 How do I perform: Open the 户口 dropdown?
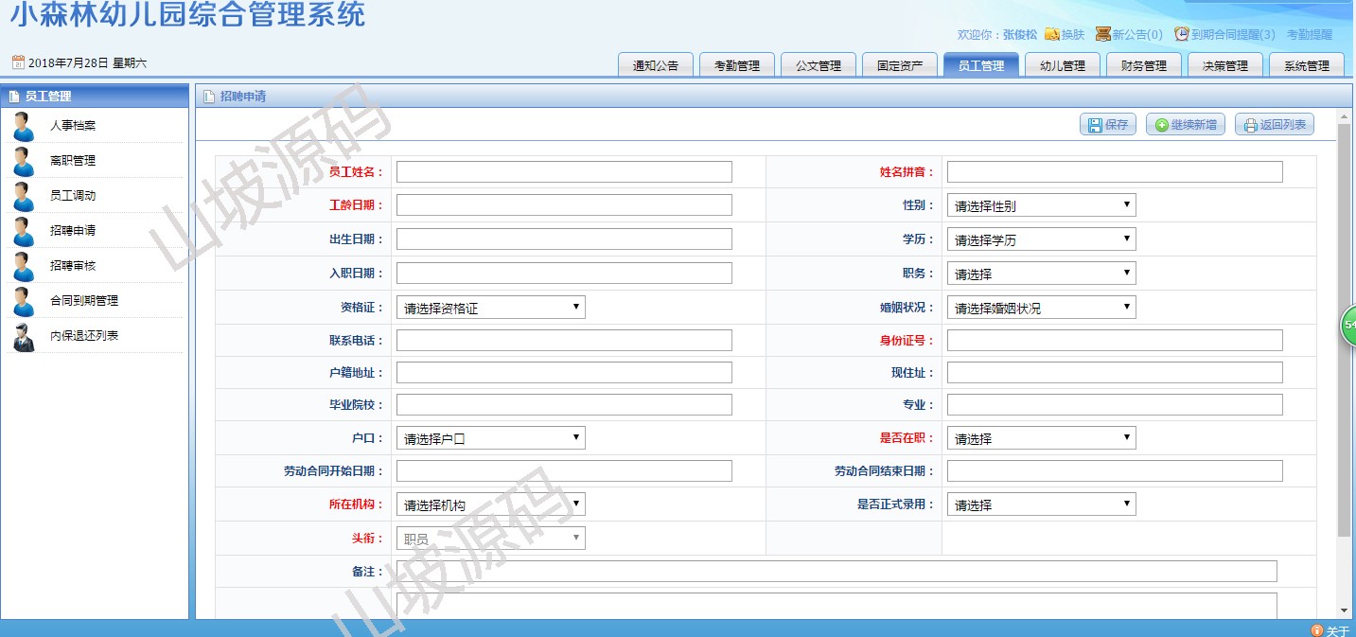[490, 438]
